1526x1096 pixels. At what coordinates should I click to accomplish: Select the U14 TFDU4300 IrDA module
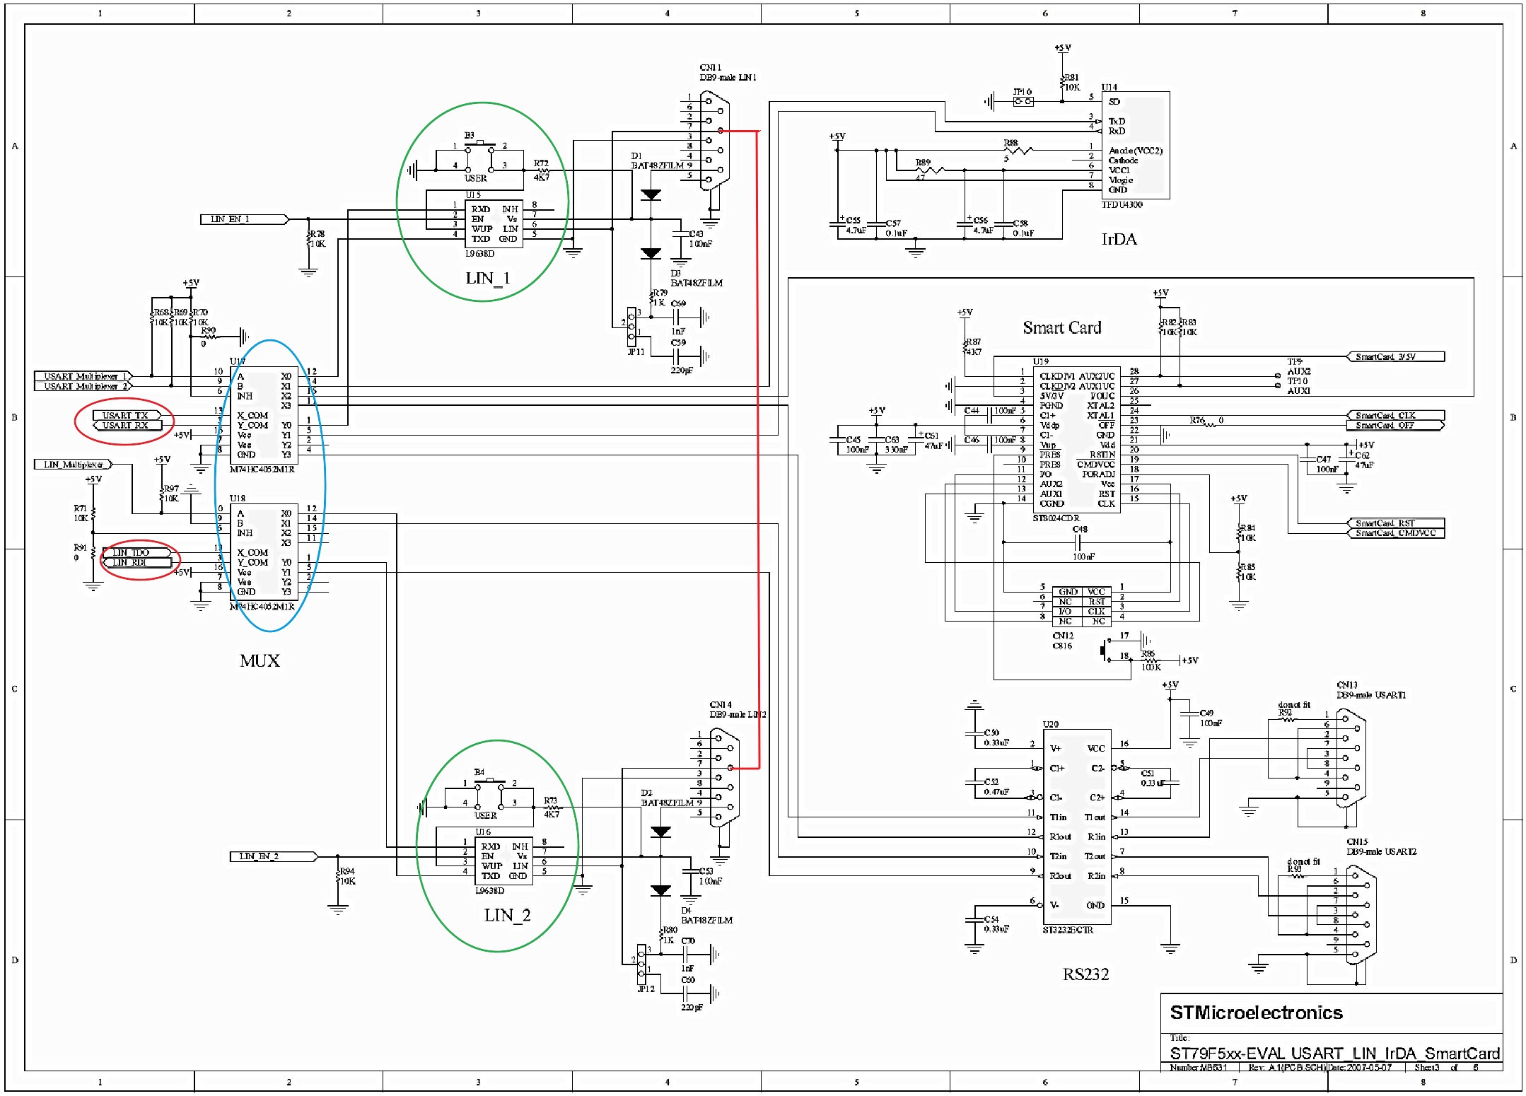click(1135, 146)
